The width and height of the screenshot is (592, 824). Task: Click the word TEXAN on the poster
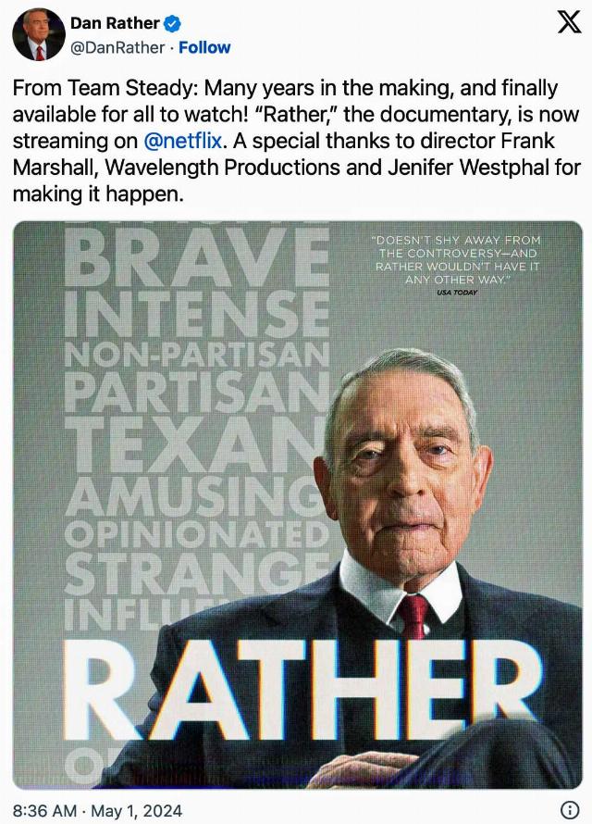coord(194,444)
